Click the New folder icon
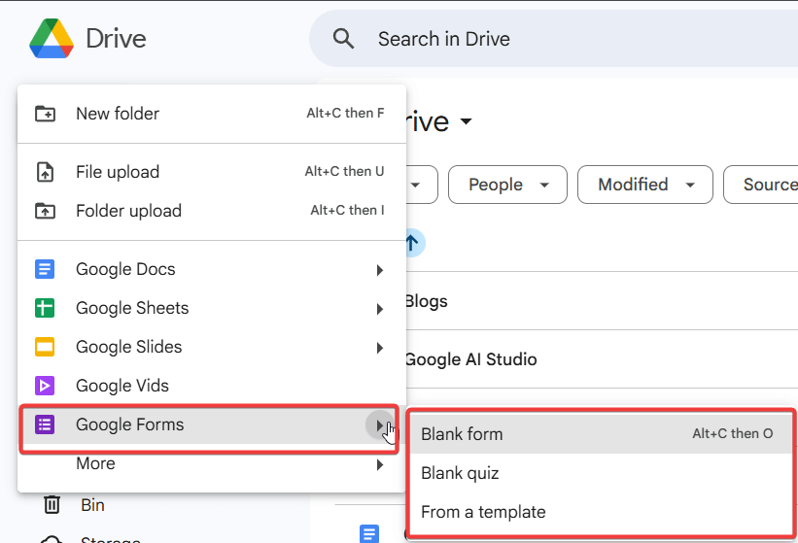This screenshot has height=543, width=798. (45, 114)
